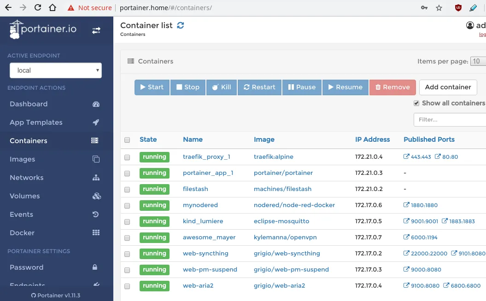Click the Dashboard gauge icon
486x301 pixels.
pyautogui.click(x=96, y=104)
